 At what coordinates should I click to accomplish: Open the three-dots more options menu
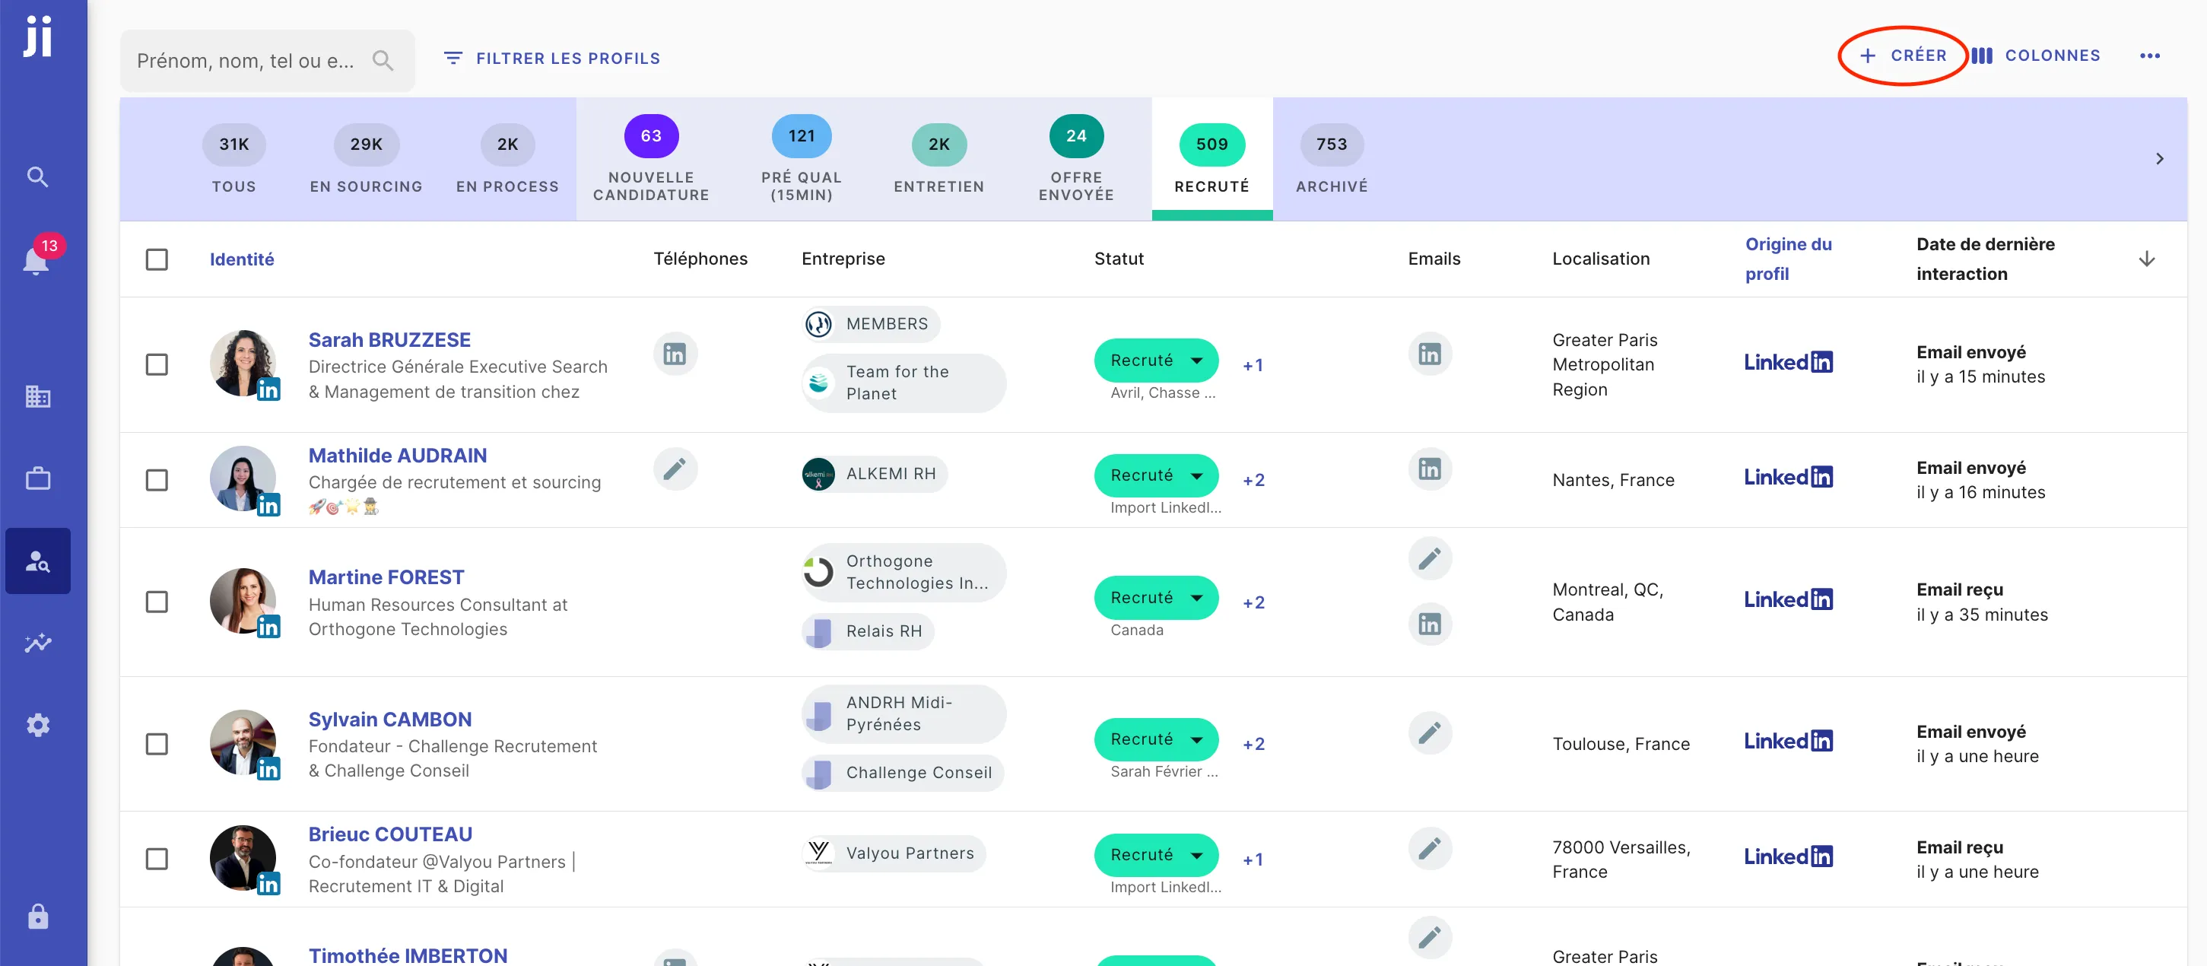2148,56
